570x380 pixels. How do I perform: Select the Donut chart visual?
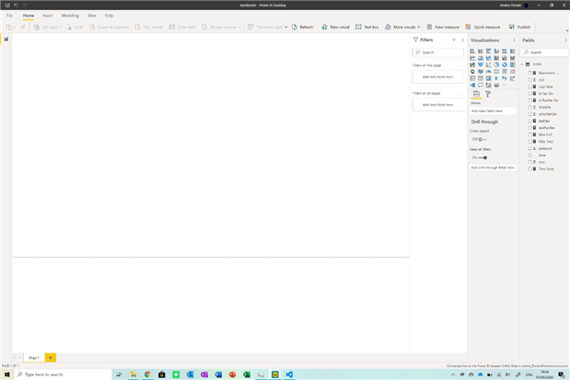pyautogui.click(x=505, y=64)
